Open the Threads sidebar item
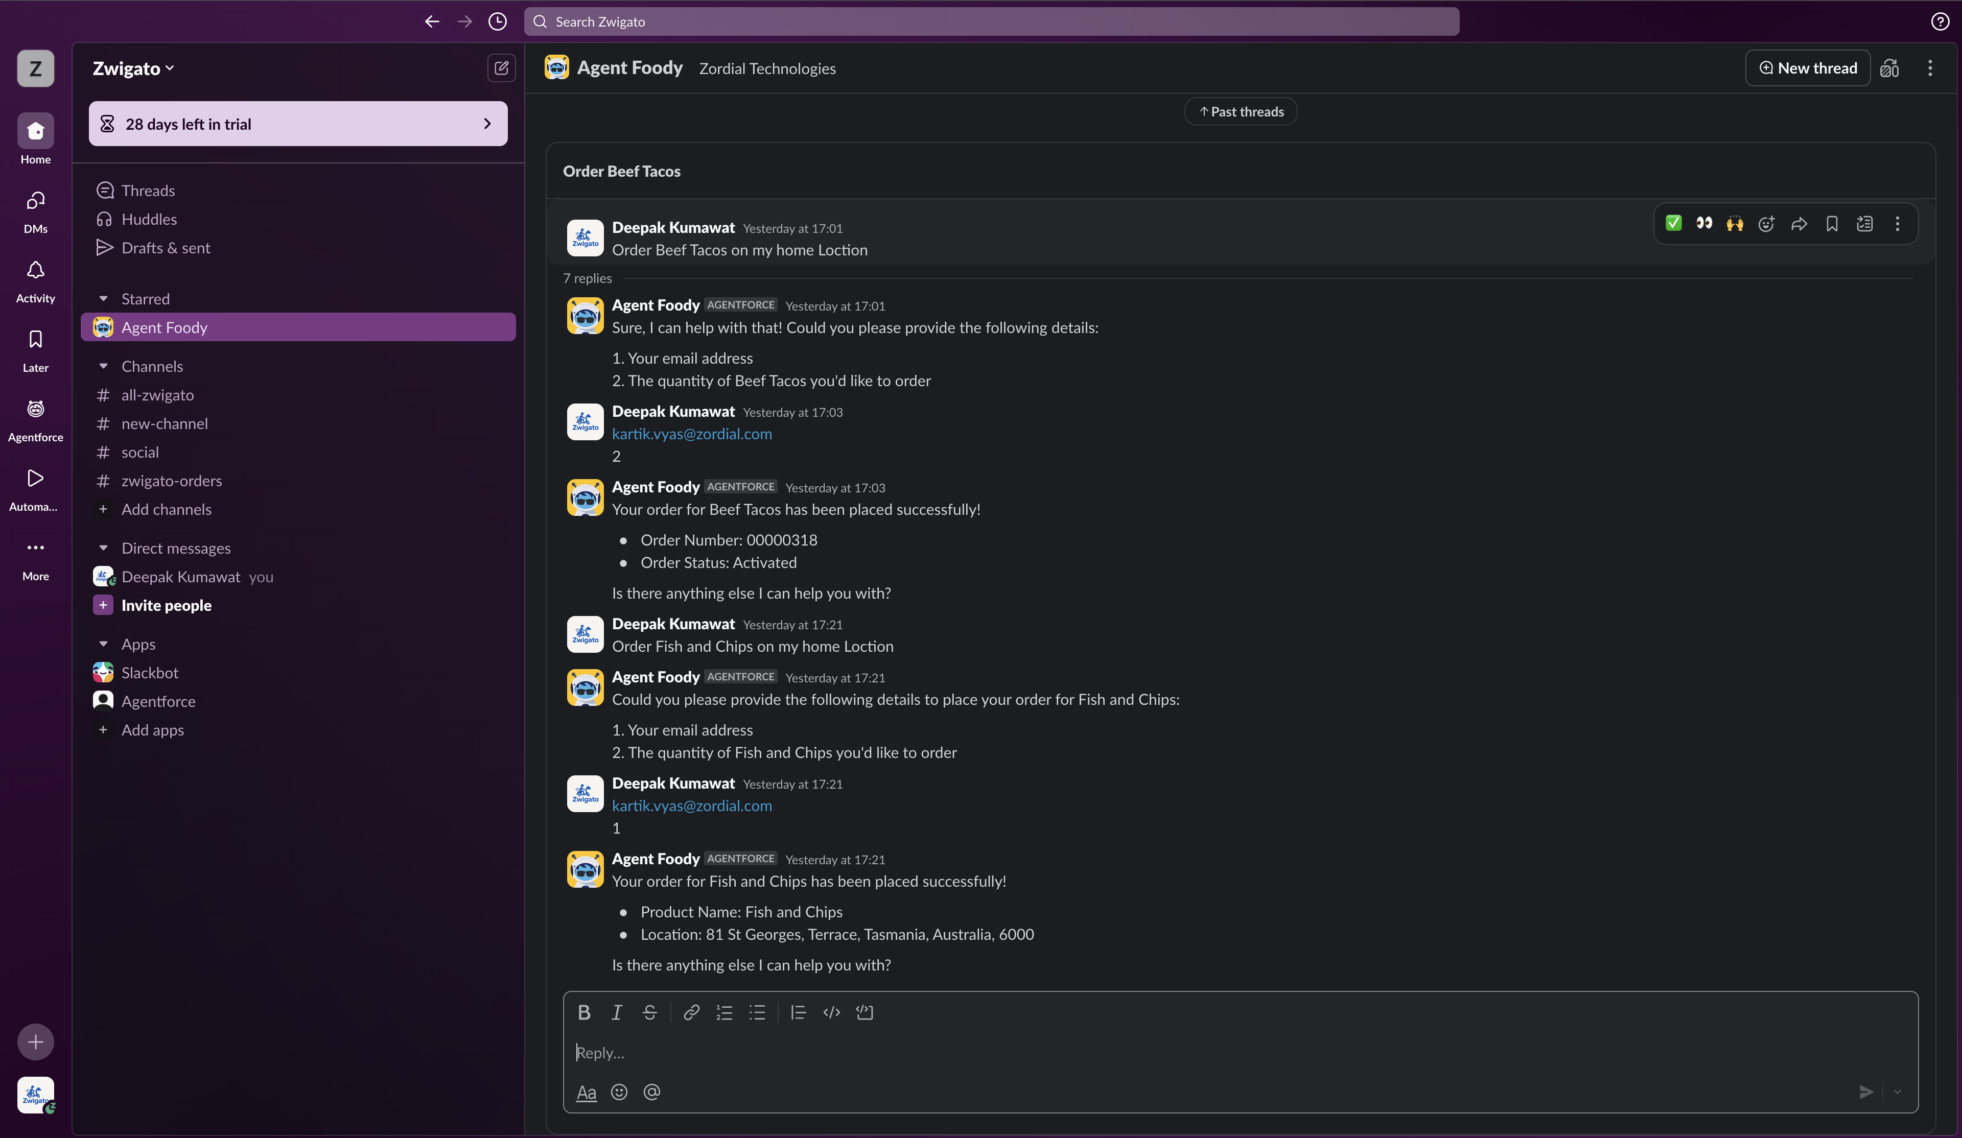 pos(148,191)
